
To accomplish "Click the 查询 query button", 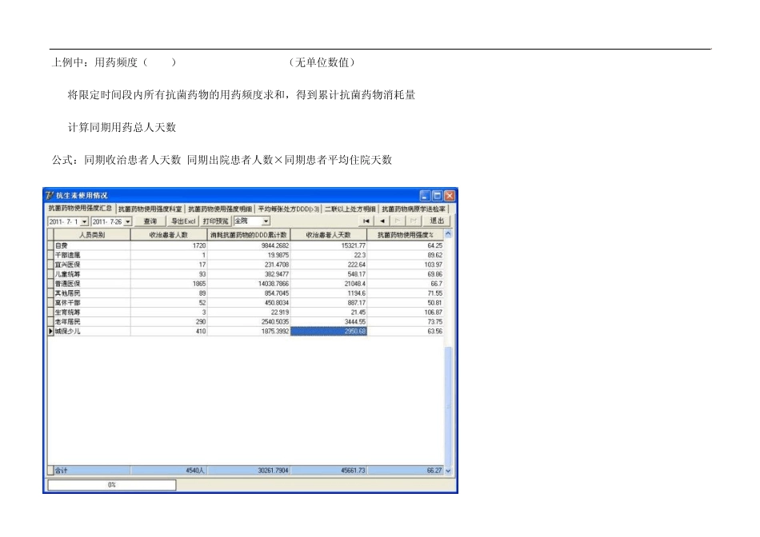I will pos(150,221).
